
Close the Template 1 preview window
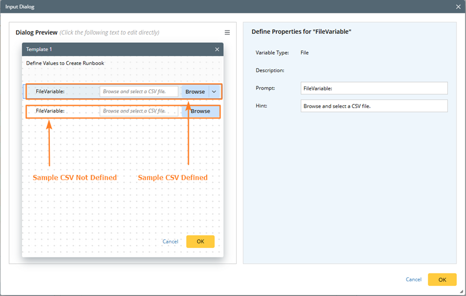(x=217, y=50)
